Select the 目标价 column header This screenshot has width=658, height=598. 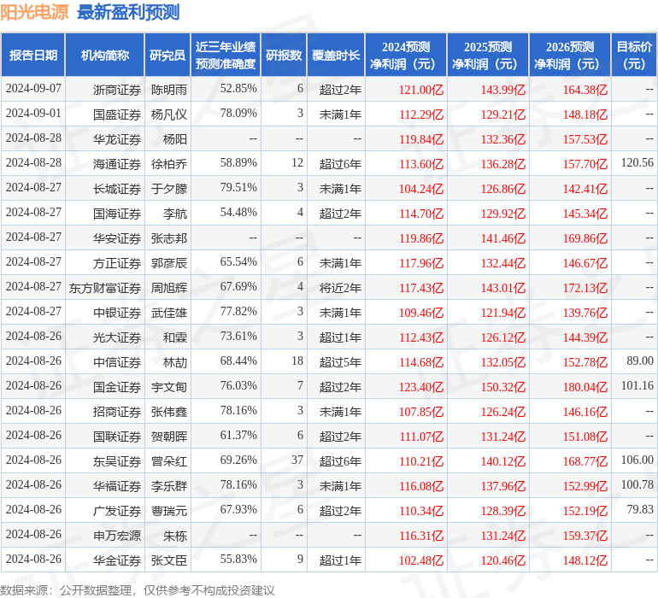(634, 55)
